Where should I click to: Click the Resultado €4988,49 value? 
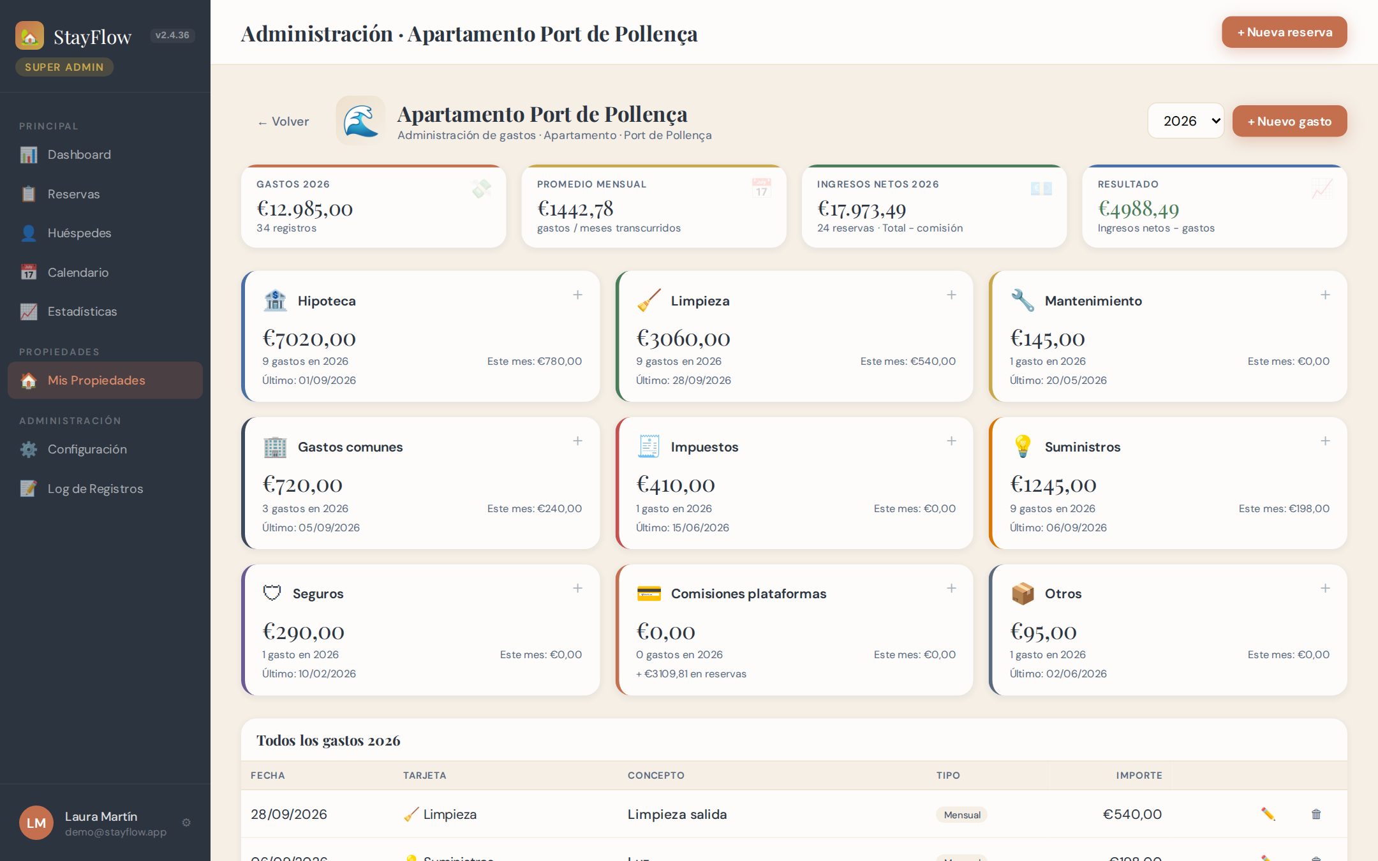coord(1138,209)
